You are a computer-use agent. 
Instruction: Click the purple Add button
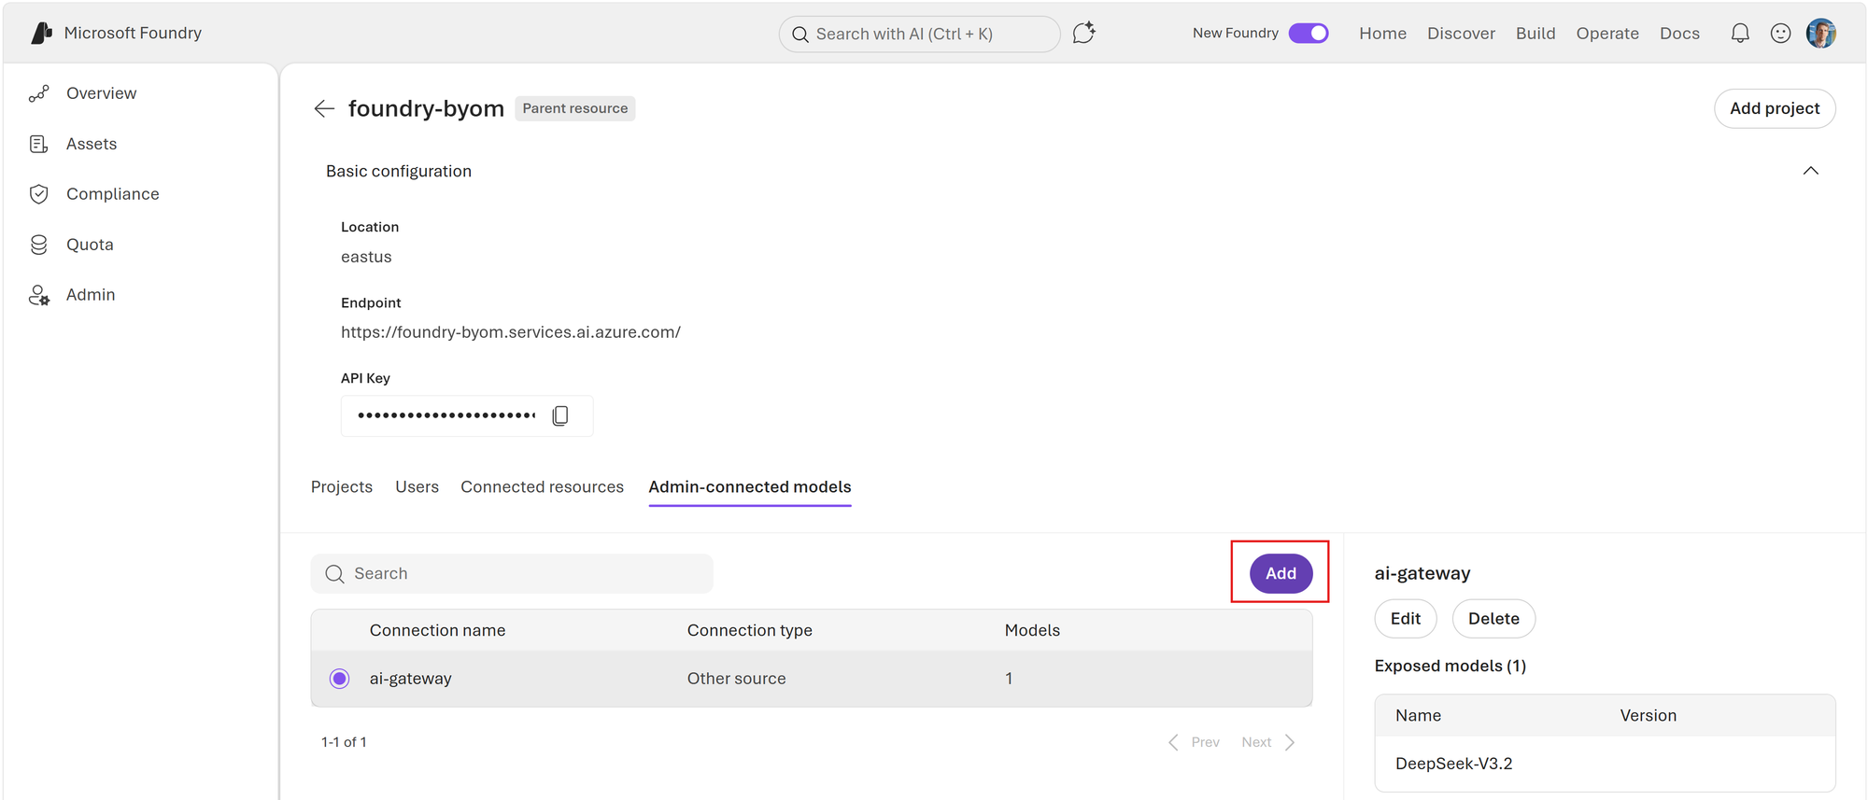[1281, 573]
